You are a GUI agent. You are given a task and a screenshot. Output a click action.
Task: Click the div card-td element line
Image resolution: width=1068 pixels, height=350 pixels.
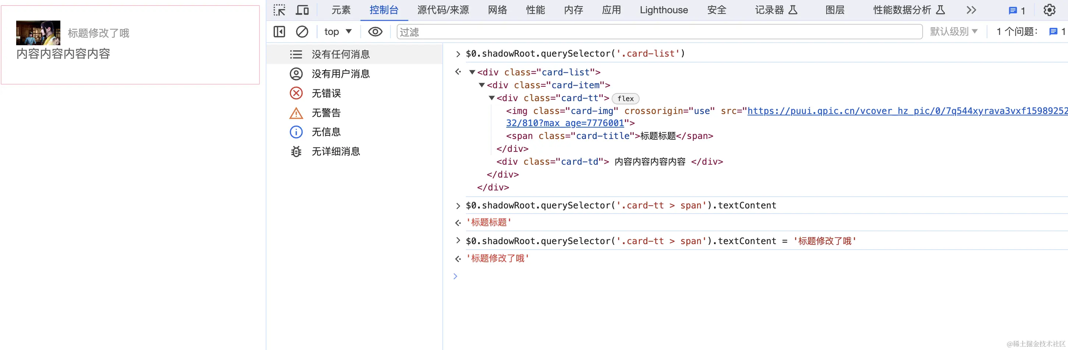click(609, 161)
